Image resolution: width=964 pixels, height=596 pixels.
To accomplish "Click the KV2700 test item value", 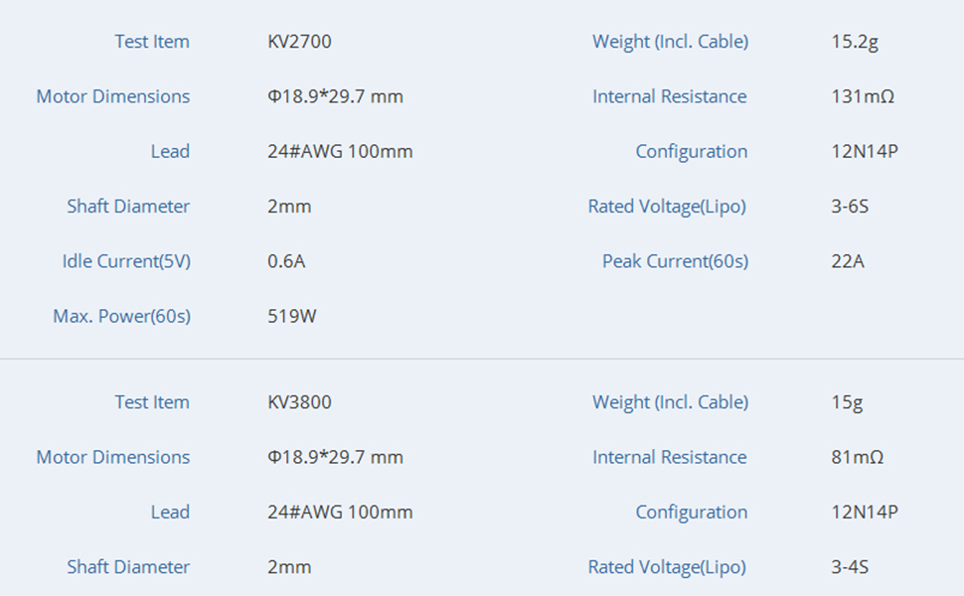I will [x=299, y=42].
